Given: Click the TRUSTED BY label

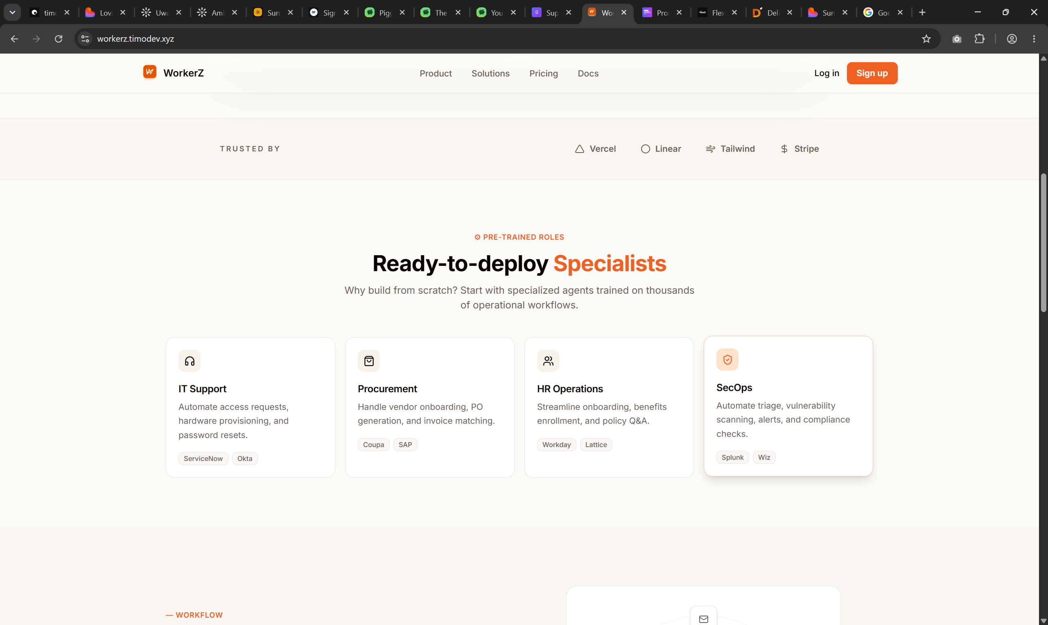Looking at the screenshot, I should click(x=250, y=148).
